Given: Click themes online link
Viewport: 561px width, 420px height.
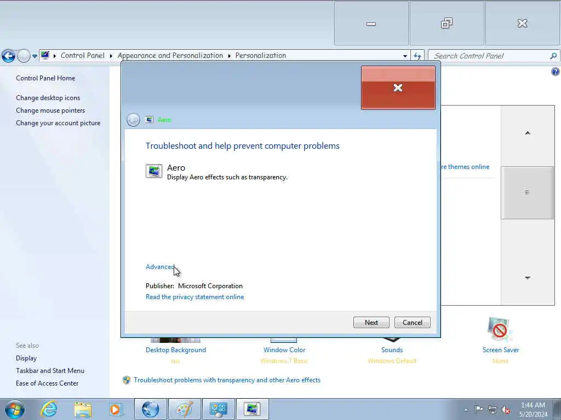Looking at the screenshot, I should coord(465,167).
